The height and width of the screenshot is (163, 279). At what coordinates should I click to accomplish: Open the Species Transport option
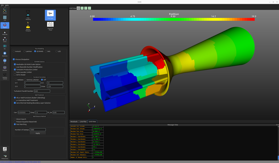coord(28,27)
